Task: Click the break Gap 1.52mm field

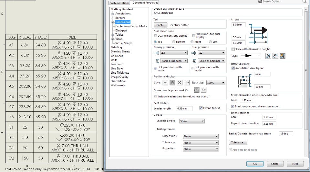Action: (x=247, y=100)
